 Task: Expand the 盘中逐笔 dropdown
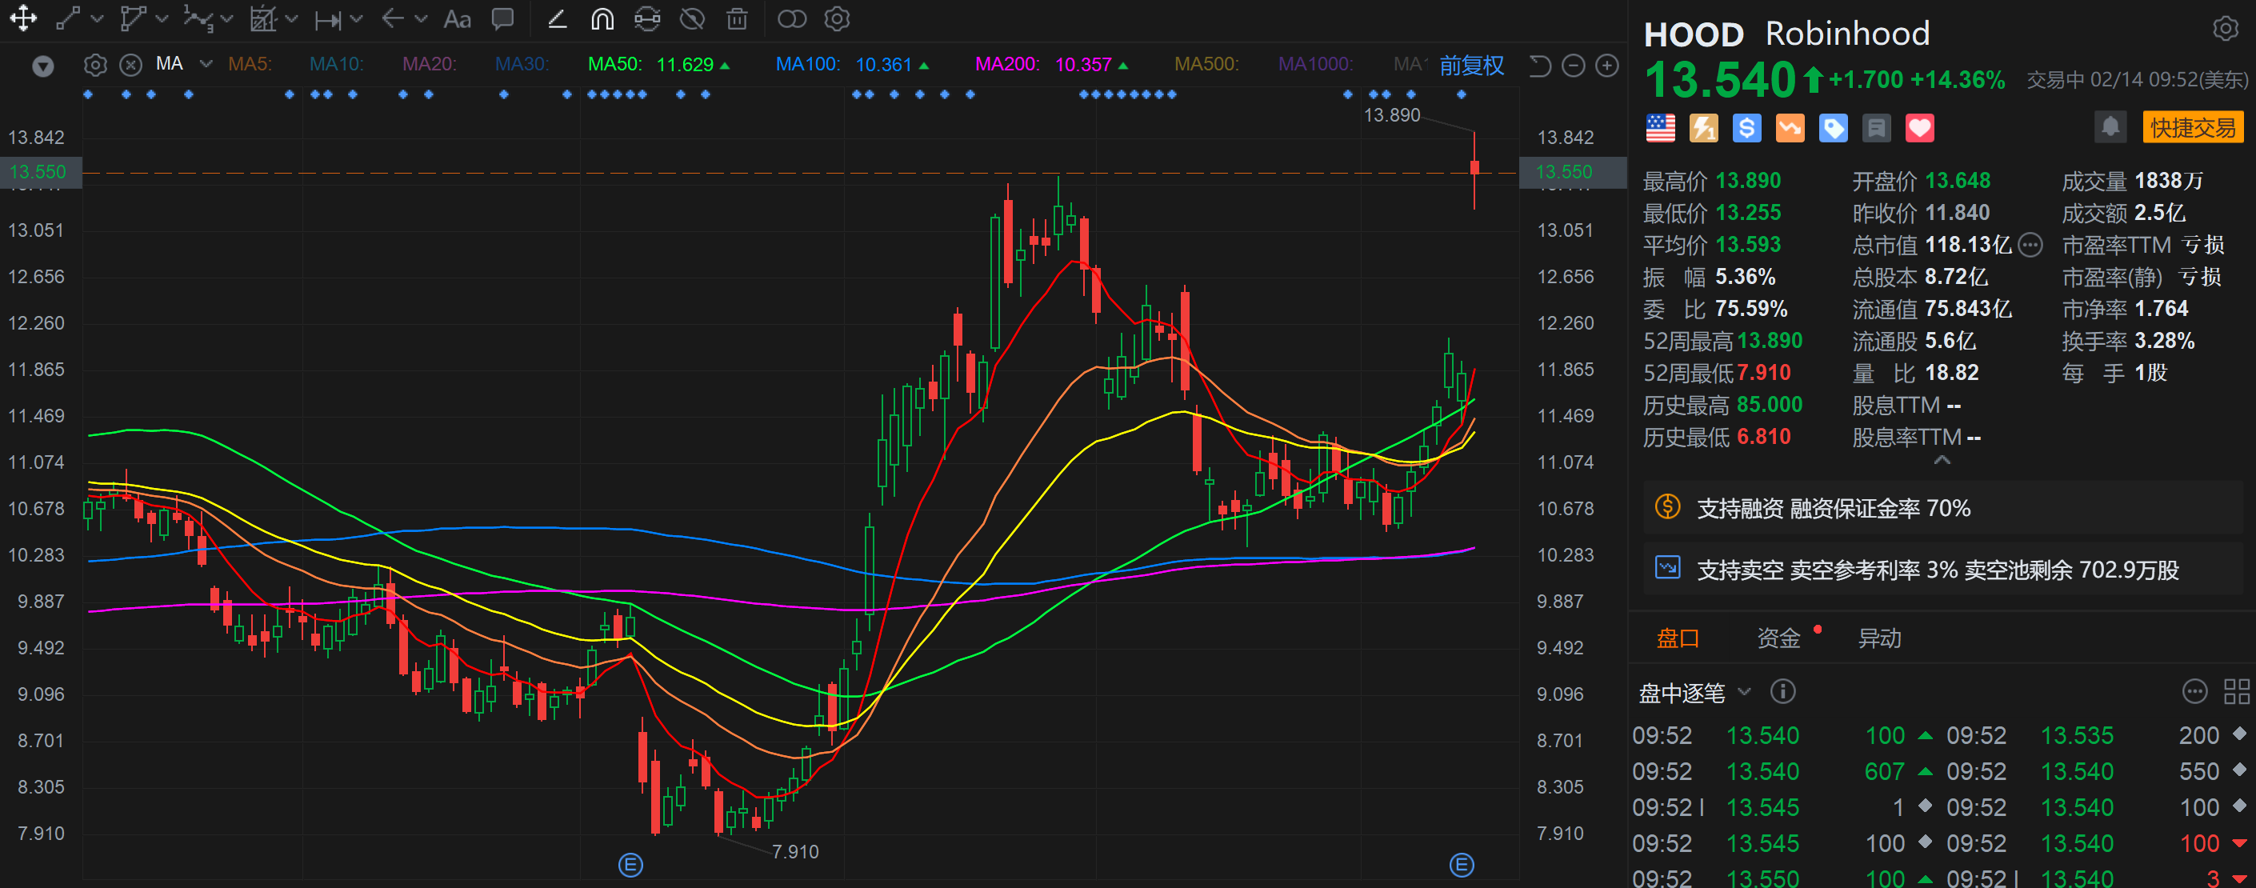click(x=1745, y=692)
